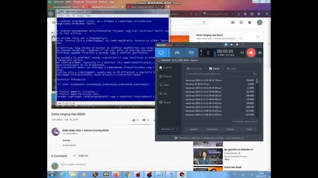This screenshot has height=178, width=318.
Task: Open the comments SORT BY dropdown
Action: click(x=80, y=156)
